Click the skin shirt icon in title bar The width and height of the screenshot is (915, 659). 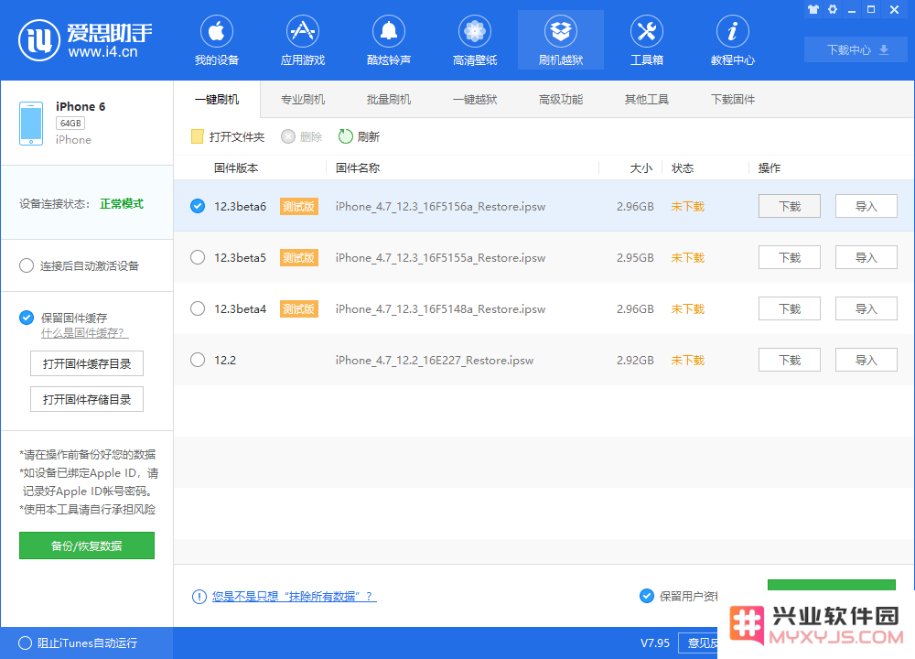(x=813, y=9)
